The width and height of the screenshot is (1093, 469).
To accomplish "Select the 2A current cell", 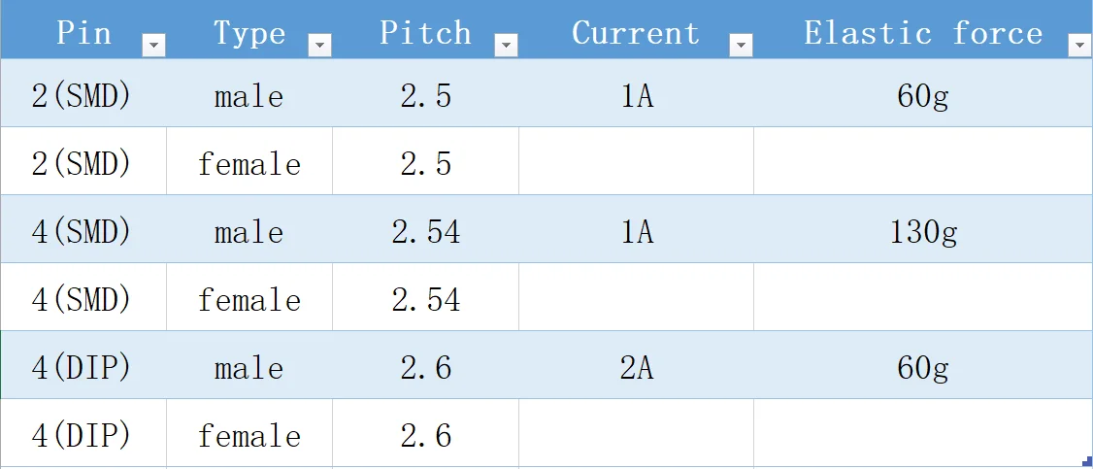I will click(636, 368).
